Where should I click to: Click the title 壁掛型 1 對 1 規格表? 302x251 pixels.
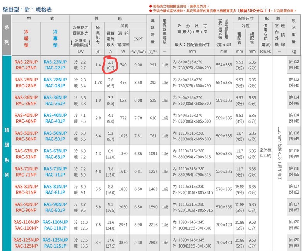pos(27,10)
